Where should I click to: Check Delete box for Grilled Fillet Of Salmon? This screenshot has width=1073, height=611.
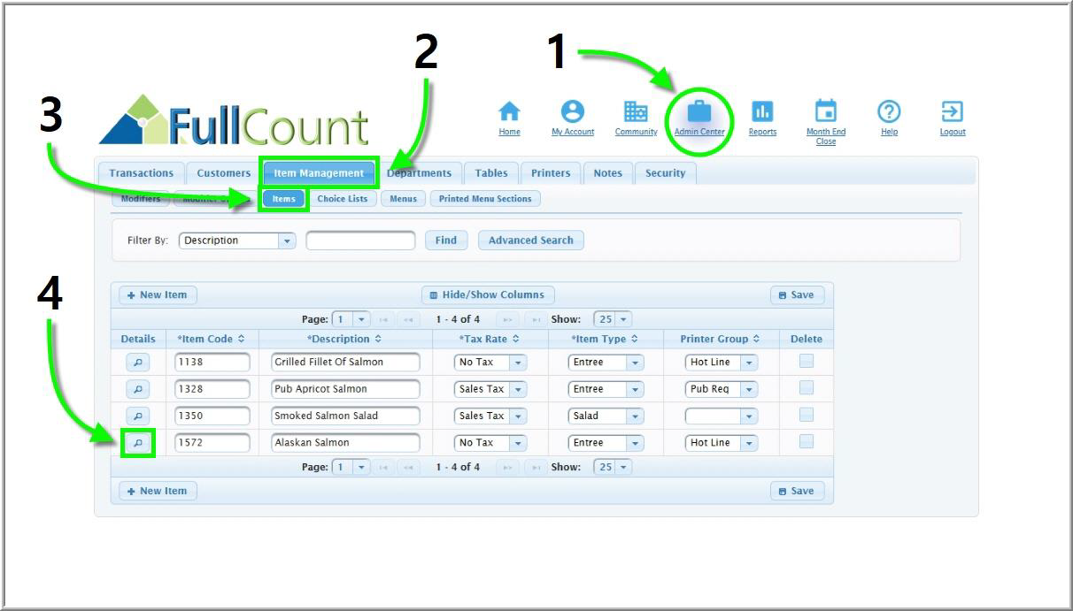tap(806, 361)
